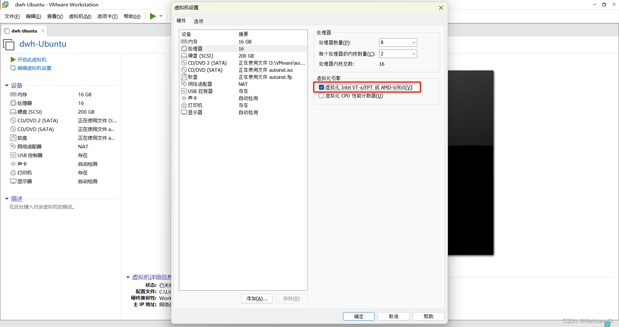
Task: Select the 硬盘 (SCSI) device entry
Action: pyautogui.click(x=200, y=56)
